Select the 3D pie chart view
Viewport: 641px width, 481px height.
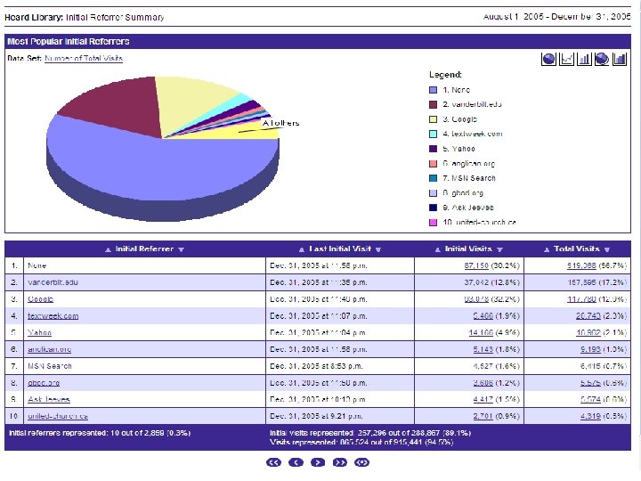[x=602, y=60]
